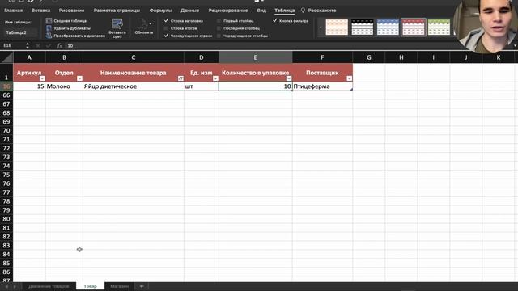Open the Разметка страницы ribbon tab
Viewport: 518px width, 291px height.
point(117,11)
